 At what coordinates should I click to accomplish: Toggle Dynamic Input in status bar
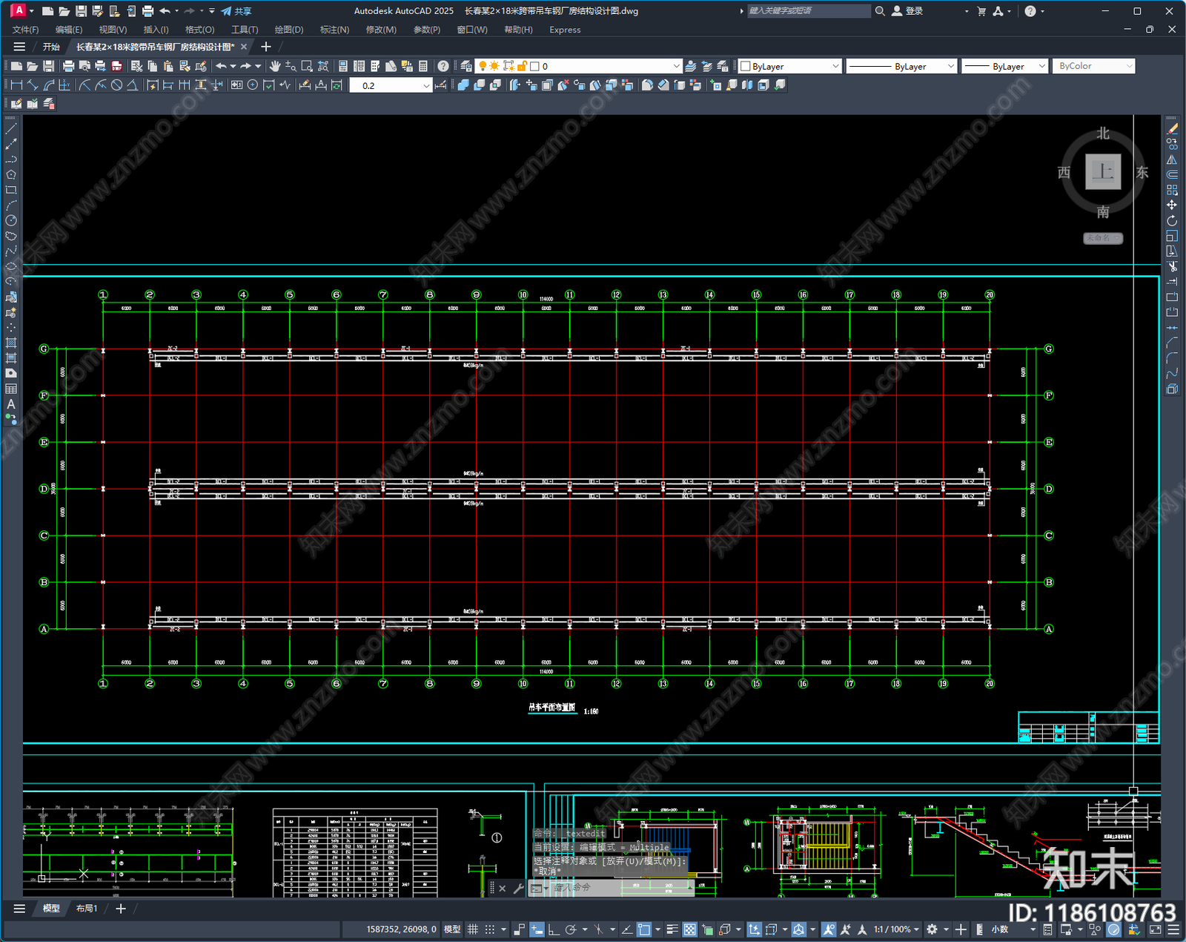pyautogui.click(x=537, y=929)
